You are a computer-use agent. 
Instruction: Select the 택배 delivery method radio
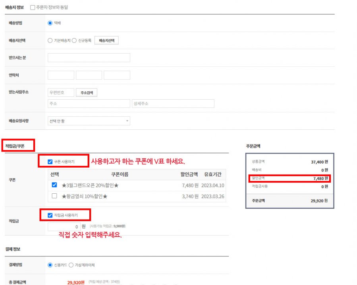(50, 23)
